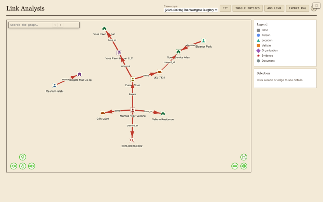Click the 'owns' edge label toward GTM-2204
Screen dimensions: 323x202
coord(117,111)
